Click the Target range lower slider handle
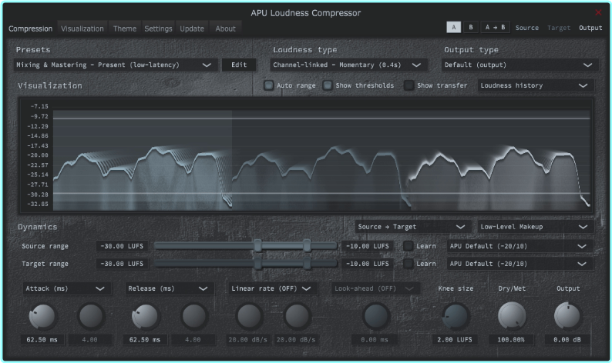Viewport: 612px width, 363px height. [x=257, y=264]
